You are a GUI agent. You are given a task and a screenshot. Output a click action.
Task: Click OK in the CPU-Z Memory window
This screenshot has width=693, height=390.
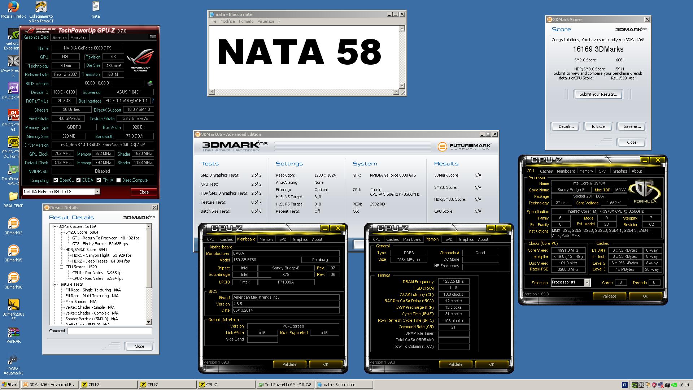(492, 364)
